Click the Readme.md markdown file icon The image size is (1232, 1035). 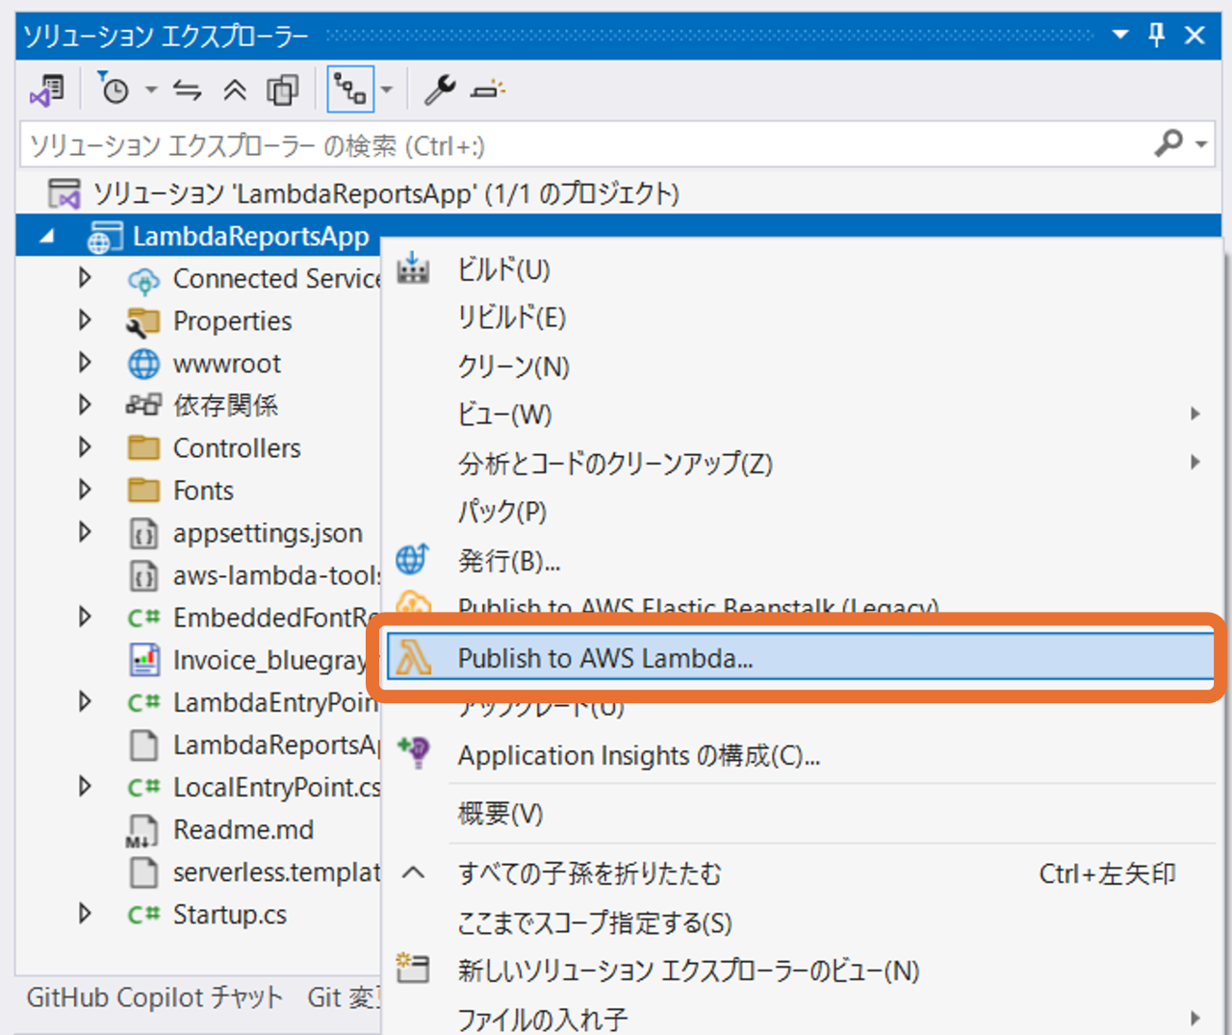pyautogui.click(x=142, y=831)
